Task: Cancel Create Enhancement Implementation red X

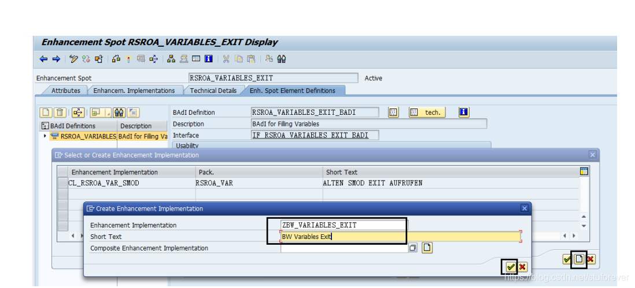Action: 522,267
